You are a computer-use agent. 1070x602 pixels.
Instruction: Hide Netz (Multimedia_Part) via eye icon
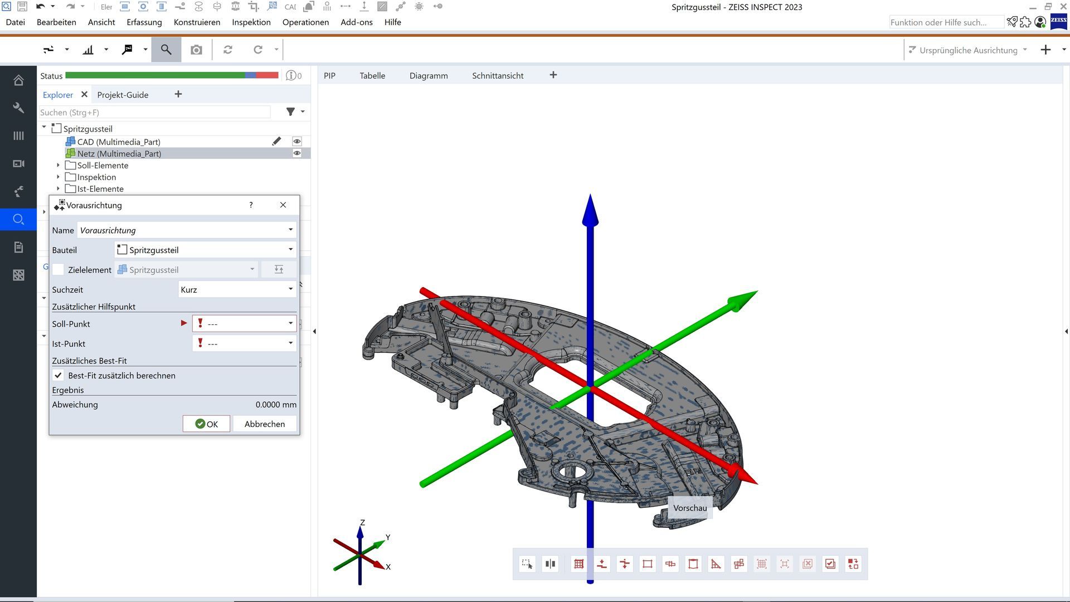(x=297, y=153)
